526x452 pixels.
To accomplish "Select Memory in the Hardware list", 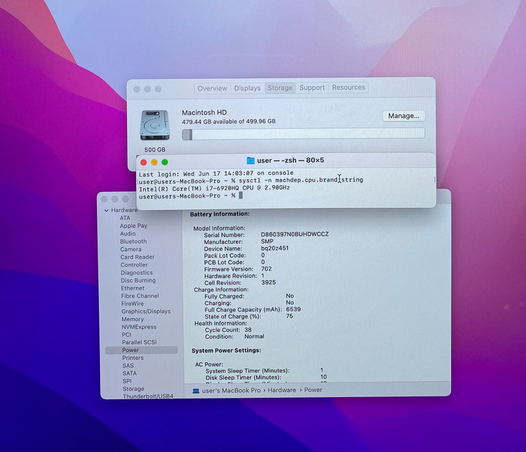I will [132, 319].
